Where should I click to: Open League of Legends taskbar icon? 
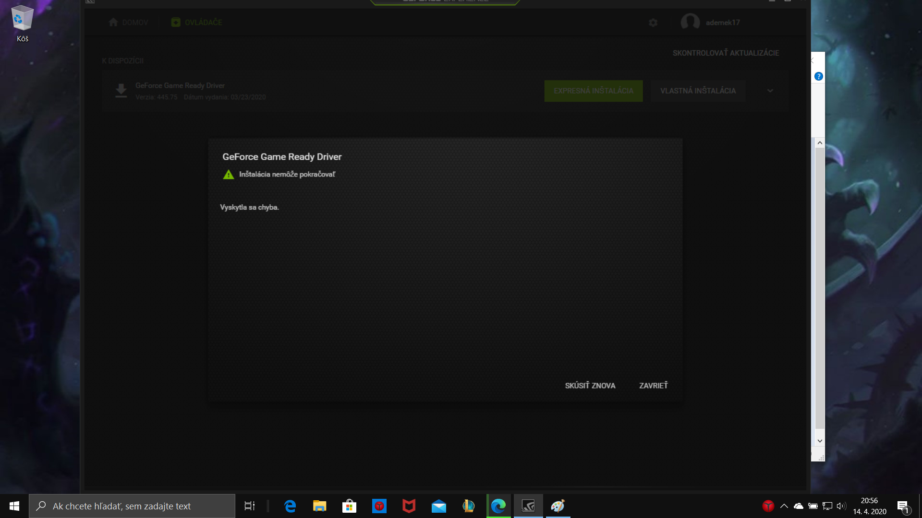[468, 506]
